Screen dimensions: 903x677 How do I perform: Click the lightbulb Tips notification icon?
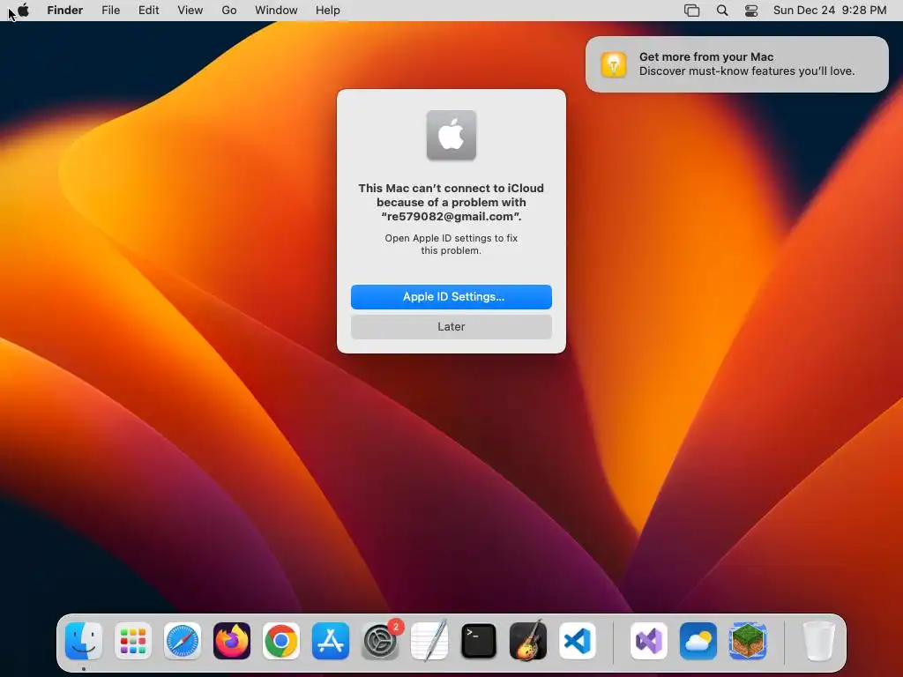click(x=614, y=63)
